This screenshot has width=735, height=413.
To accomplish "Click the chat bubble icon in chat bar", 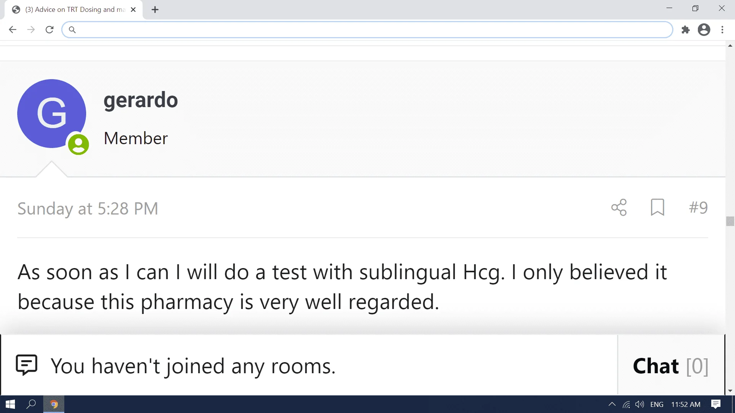I will pyautogui.click(x=26, y=365).
